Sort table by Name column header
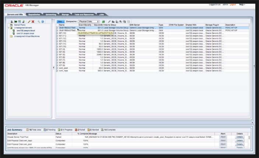Viewport: 259px width, 158px height. pyautogui.click(x=69, y=25)
